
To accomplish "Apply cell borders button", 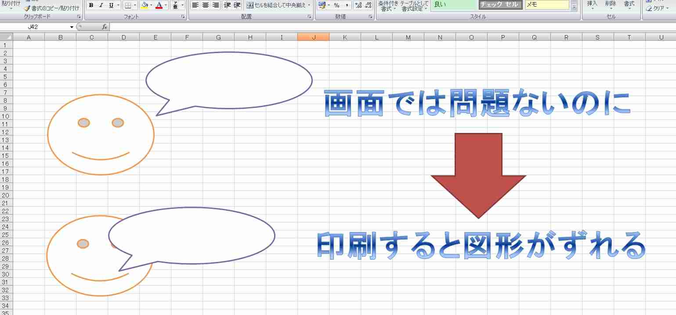I will (x=127, y=5).
